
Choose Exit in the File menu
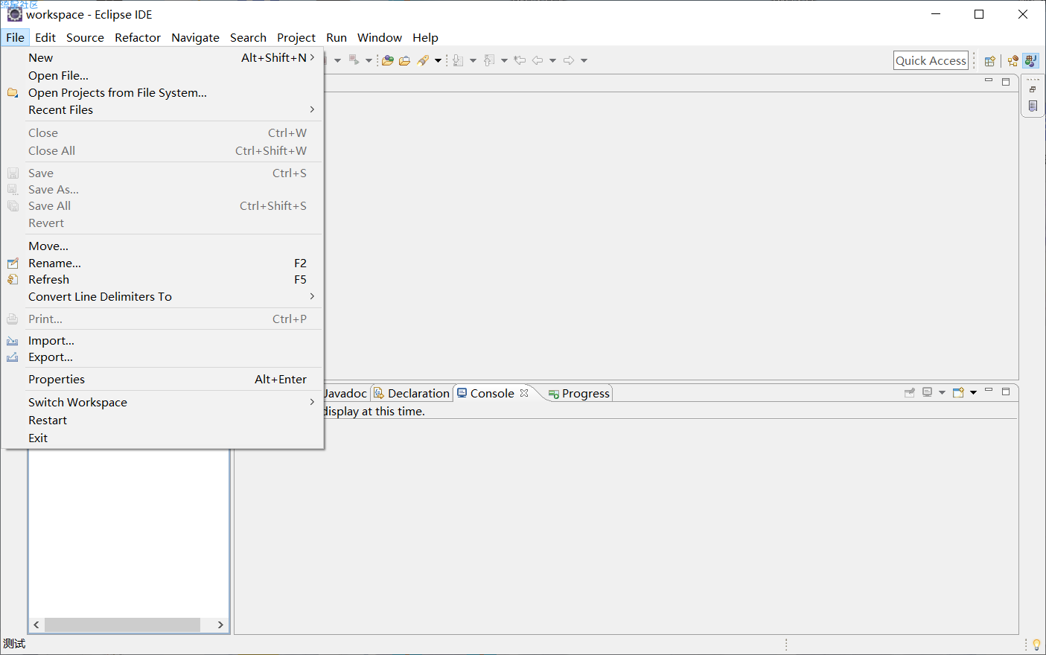(162, 438)
